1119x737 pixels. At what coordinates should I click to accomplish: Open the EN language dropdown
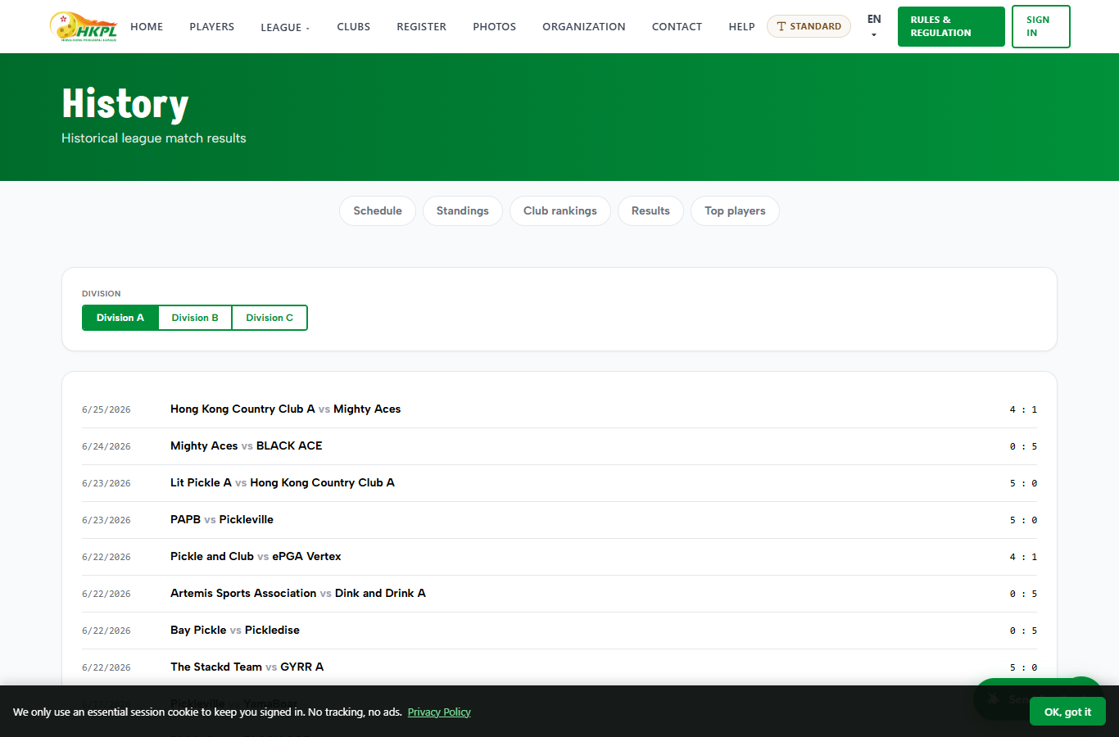click(874, 26)
